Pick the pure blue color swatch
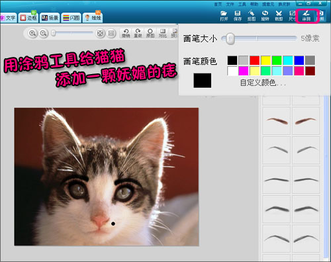 point(299,60)
